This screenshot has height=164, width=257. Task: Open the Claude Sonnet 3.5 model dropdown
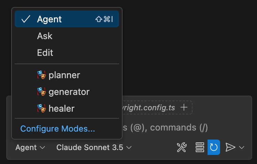(x=94, y=148)
